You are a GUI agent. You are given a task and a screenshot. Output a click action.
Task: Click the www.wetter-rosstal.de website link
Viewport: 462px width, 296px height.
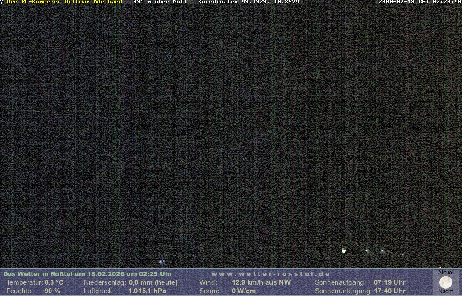coord(271,274)
